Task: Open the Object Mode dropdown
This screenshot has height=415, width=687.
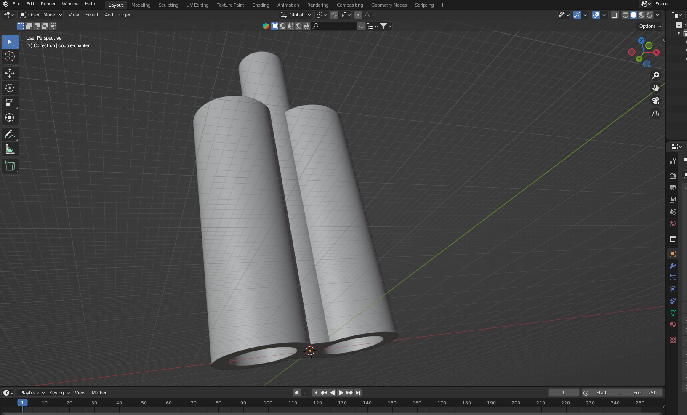Action: pos(41,15)
